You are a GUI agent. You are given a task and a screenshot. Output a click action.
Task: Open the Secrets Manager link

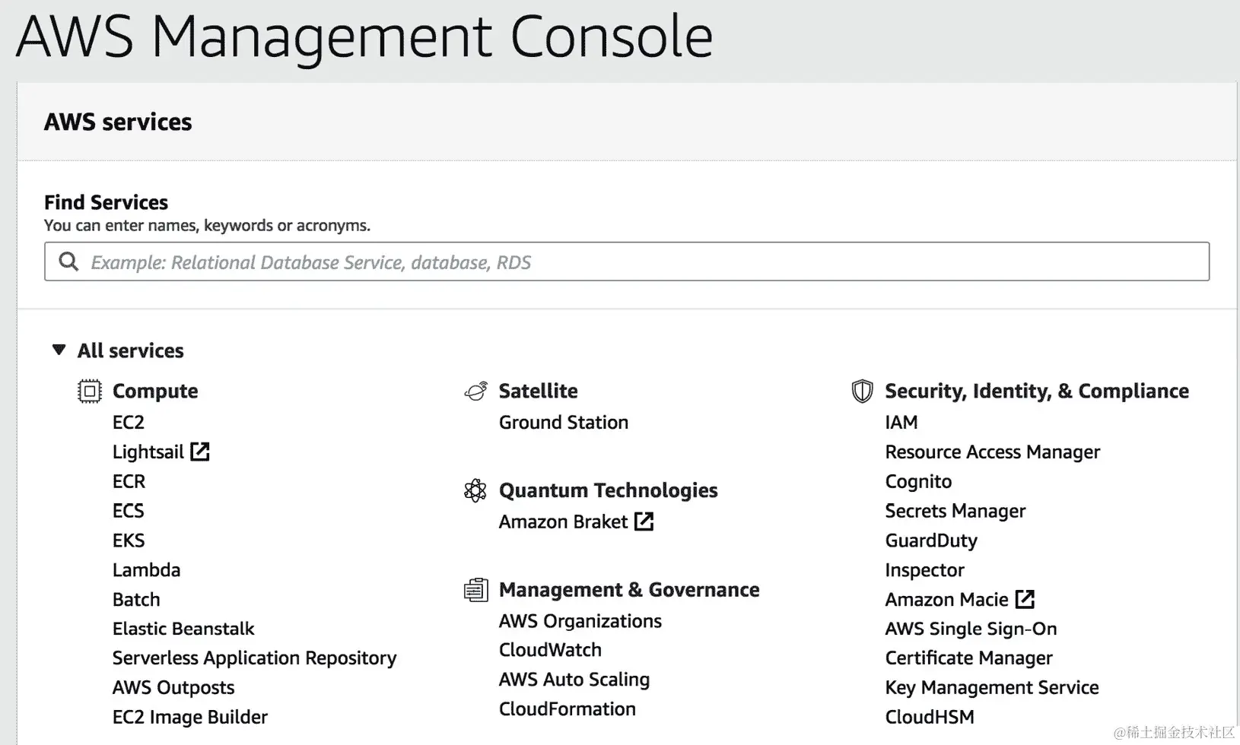[955, 511]
